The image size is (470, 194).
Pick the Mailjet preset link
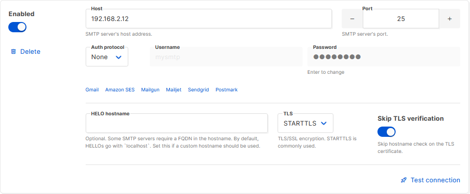point(173,90)
